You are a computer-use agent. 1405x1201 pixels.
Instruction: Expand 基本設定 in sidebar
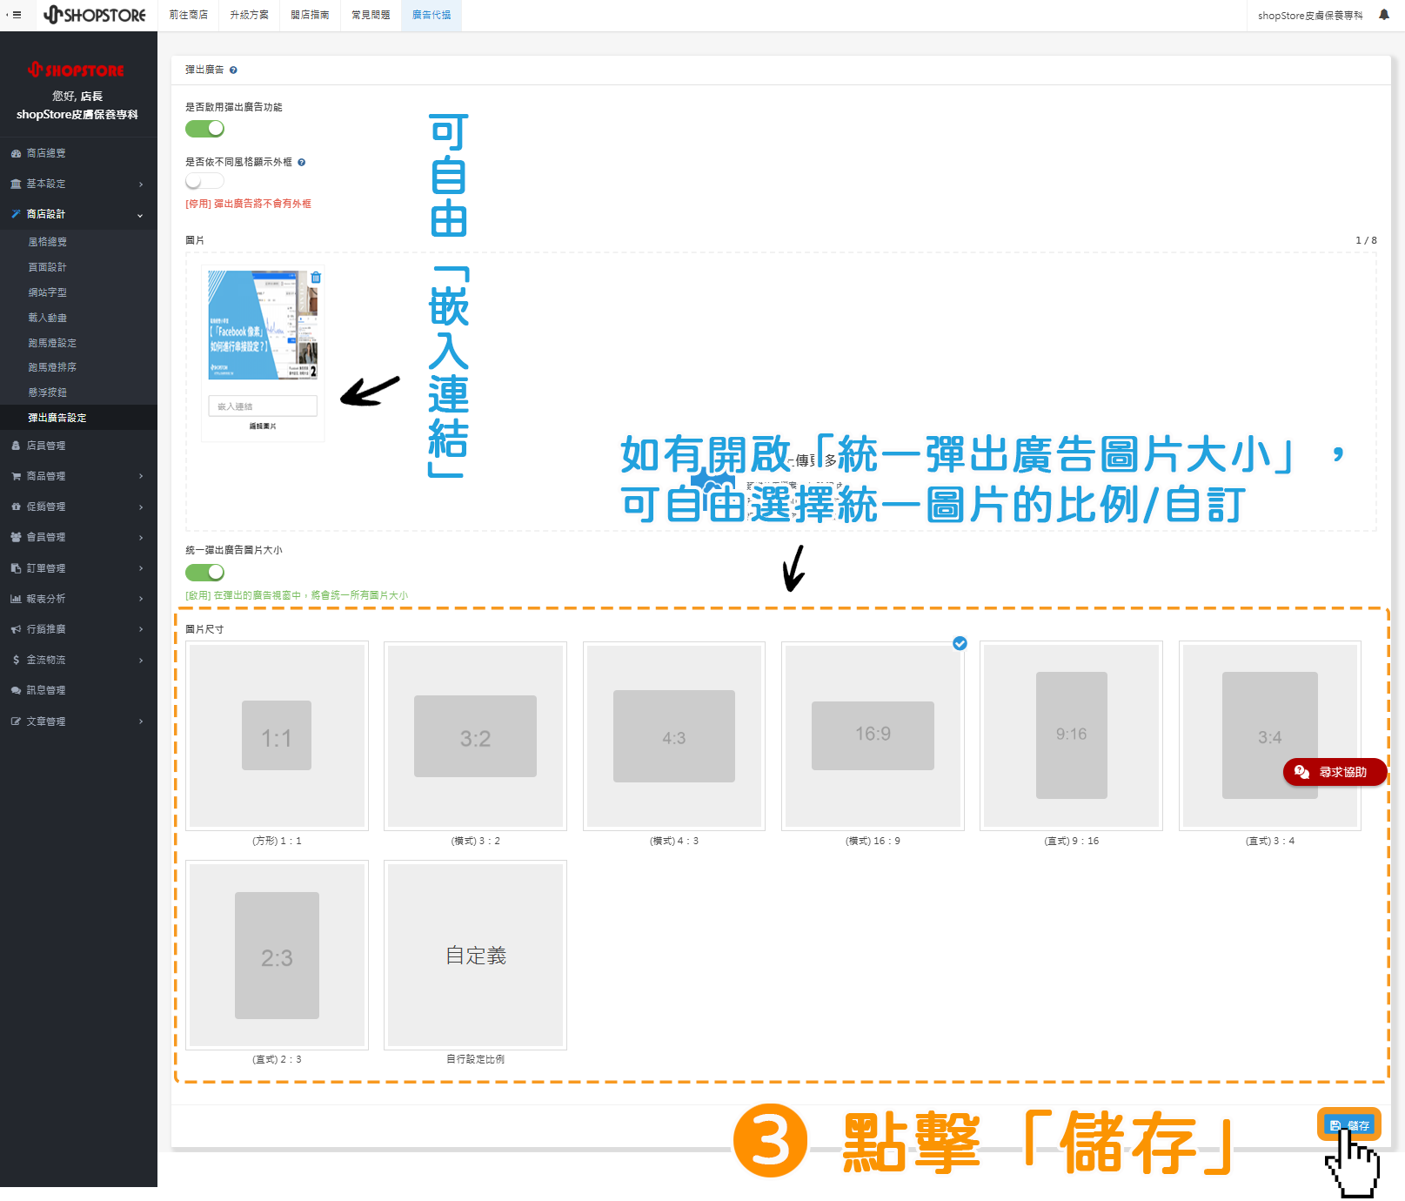(78, 184)
